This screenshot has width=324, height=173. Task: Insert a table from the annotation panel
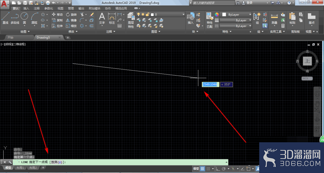point(120,26)
